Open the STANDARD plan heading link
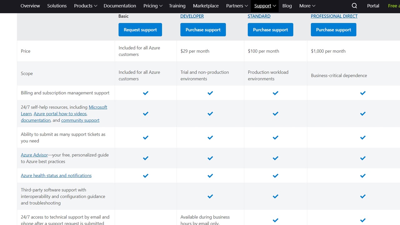The height and width of the screenshot is (225, 400). (x=259, y=16)
